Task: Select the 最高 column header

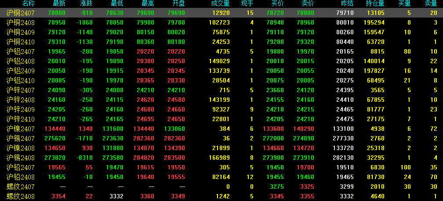Action: (148, 4)
